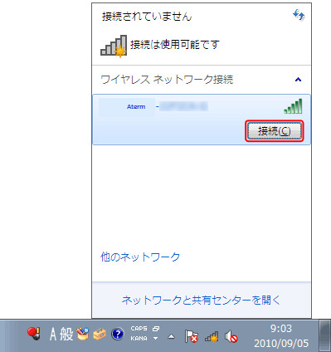The image size is (331, 352).
Task: Click the 接続されていません status text
Action: [x=147, y=17]
